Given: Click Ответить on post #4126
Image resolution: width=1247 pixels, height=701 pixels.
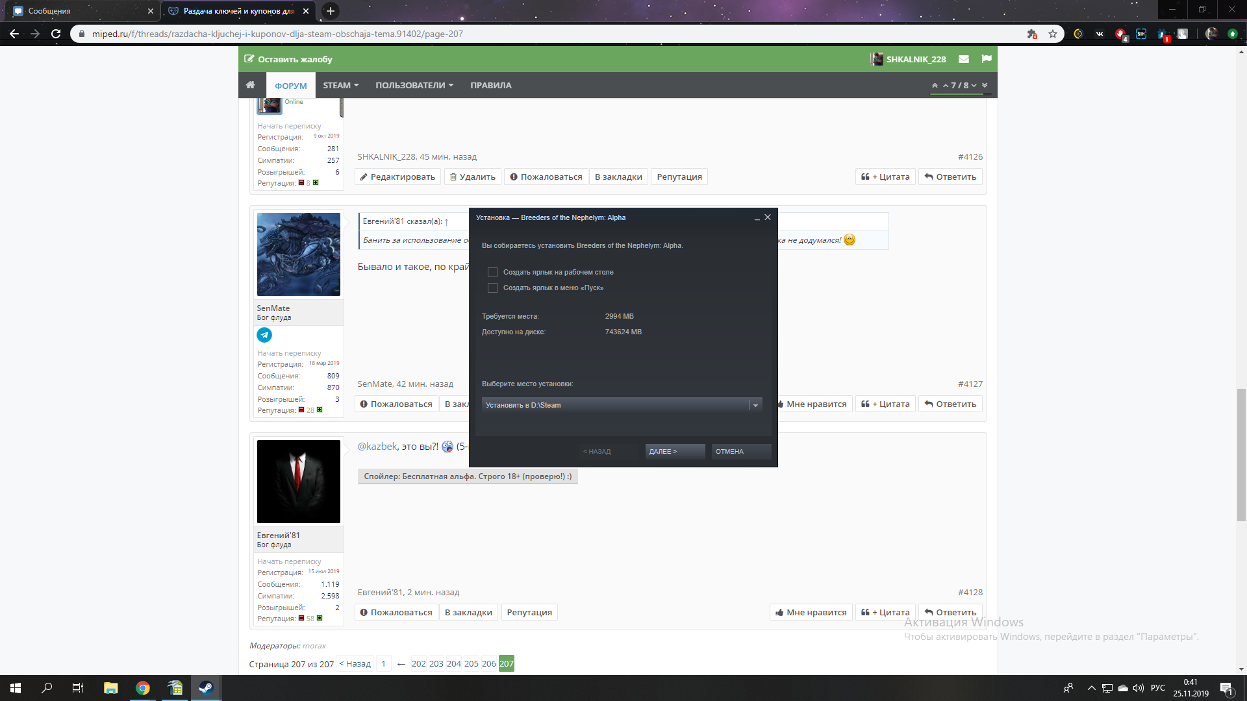Looking at the screenshot, I should (x=950, y=177).
